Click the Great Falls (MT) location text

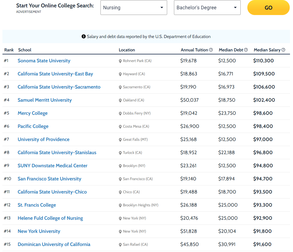point(135,140)
